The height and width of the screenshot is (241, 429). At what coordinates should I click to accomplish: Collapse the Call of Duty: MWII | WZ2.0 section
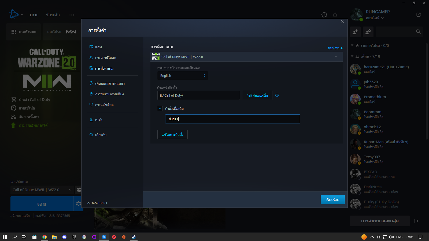[x=247, y=57]
